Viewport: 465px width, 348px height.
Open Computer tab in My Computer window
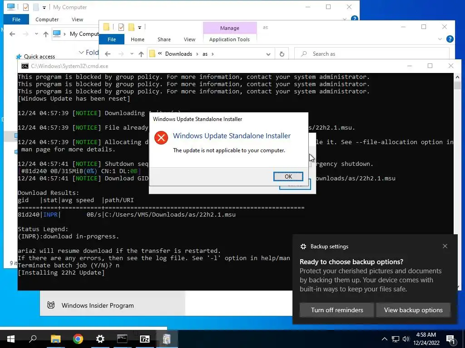tap(47, 19)
